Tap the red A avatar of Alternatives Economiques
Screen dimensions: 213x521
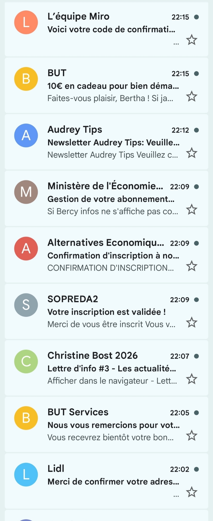pos(26,249)
